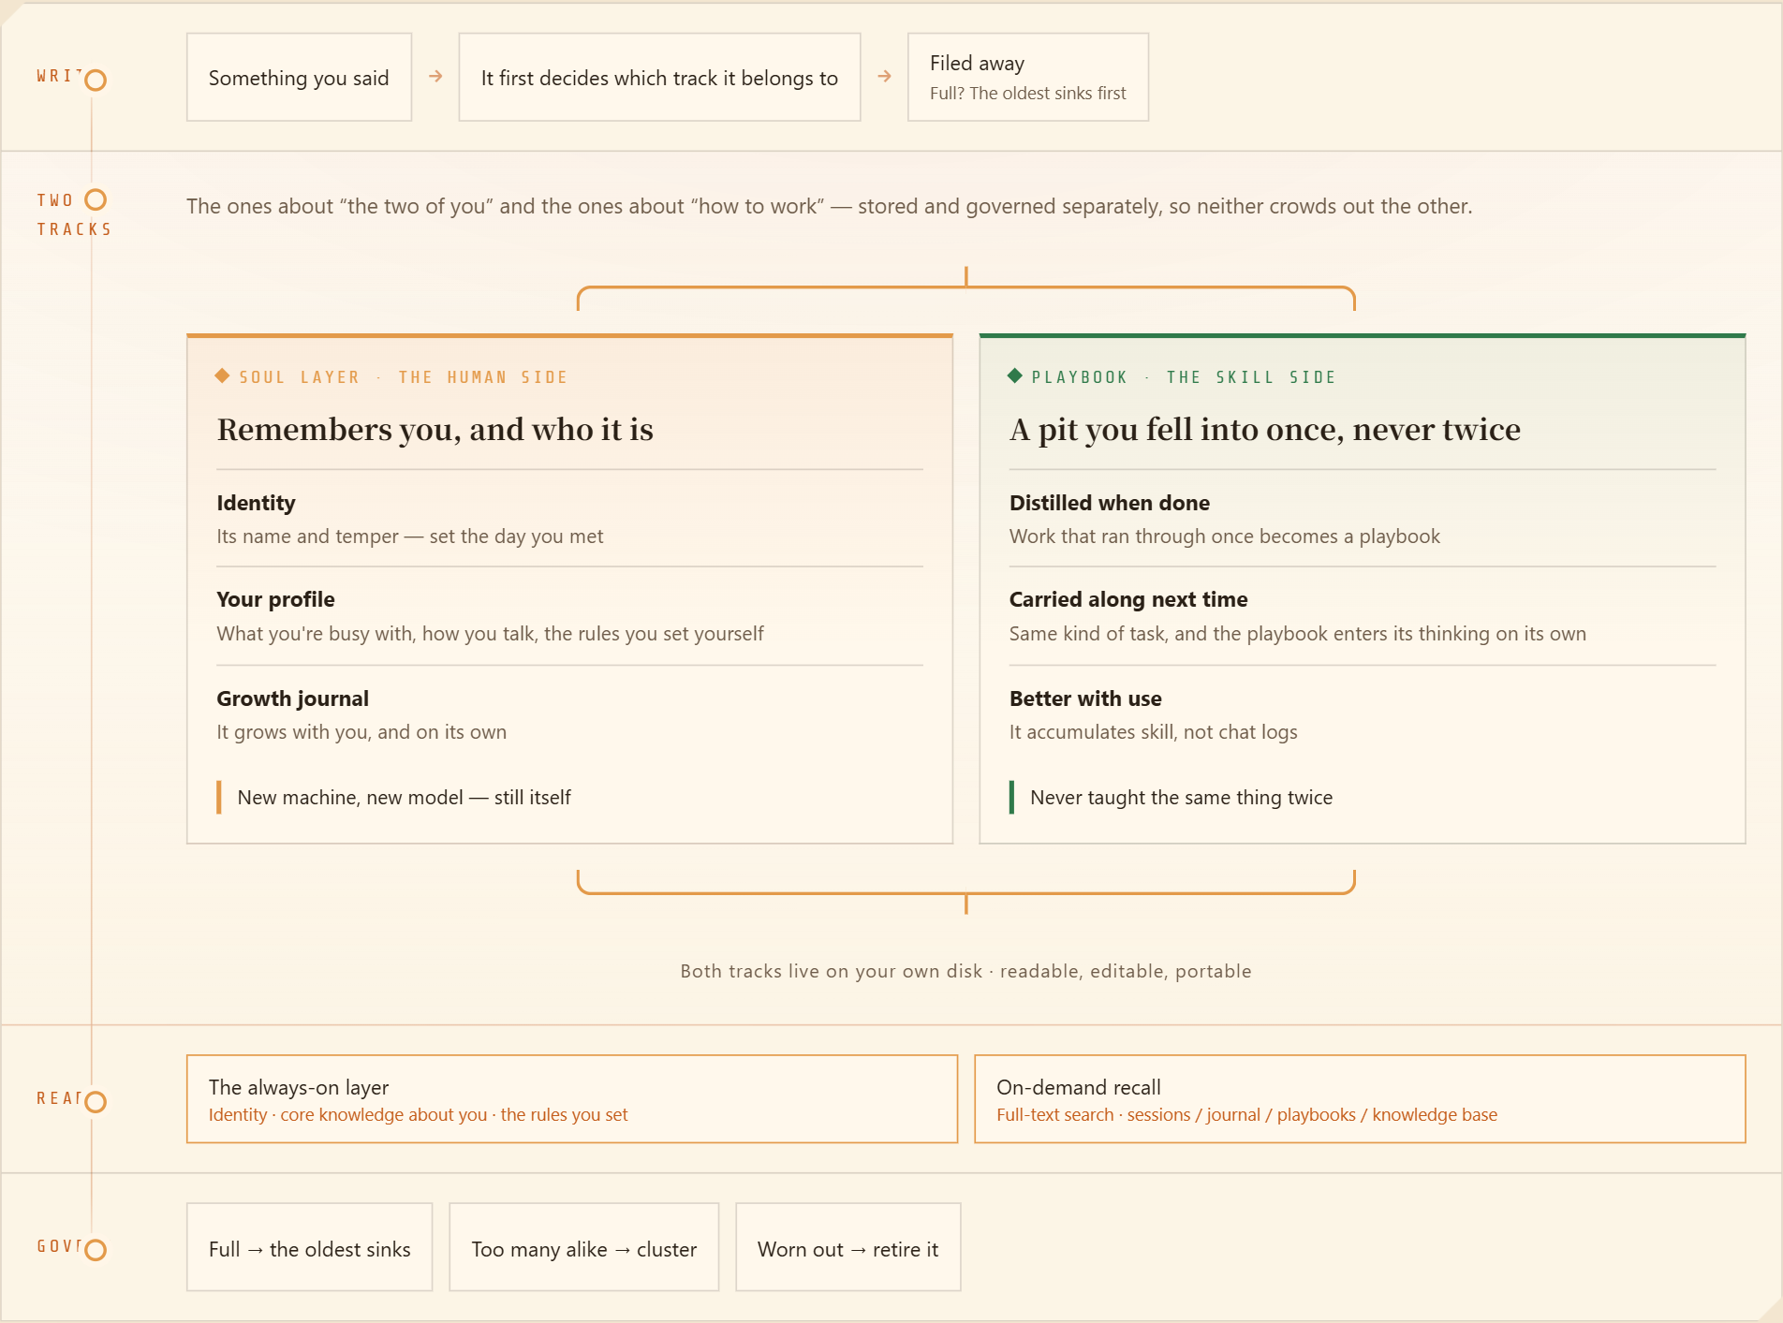Screen dimensions: 1783x1323
Task: Click the Read timeline circle marker
Action: click(x=96, y=1102)
